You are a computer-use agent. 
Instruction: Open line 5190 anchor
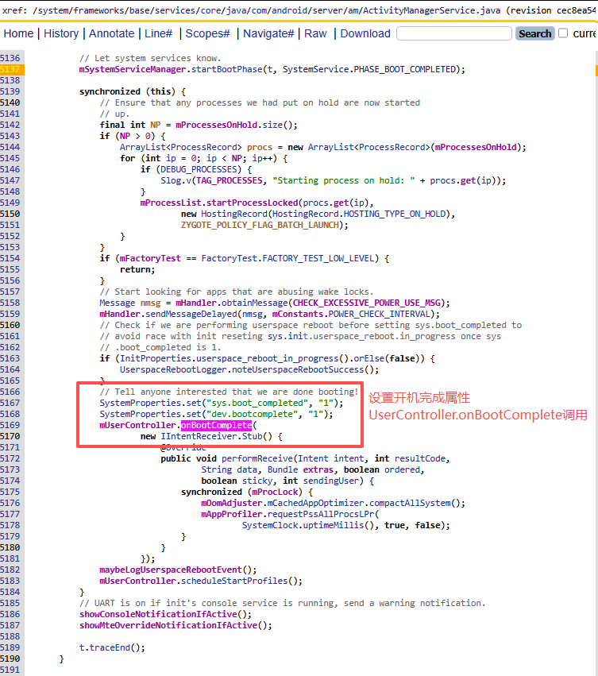[x=10, y=659]
